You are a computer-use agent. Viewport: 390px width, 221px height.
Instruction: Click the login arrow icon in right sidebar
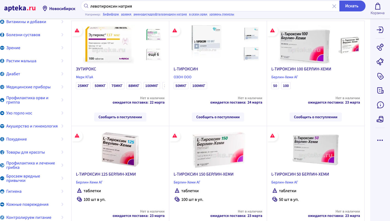[380, 30]
